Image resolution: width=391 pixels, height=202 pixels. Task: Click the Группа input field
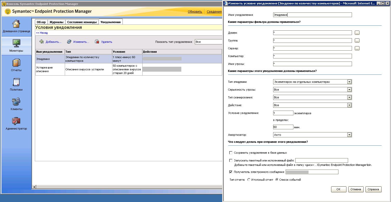[312, 41]
